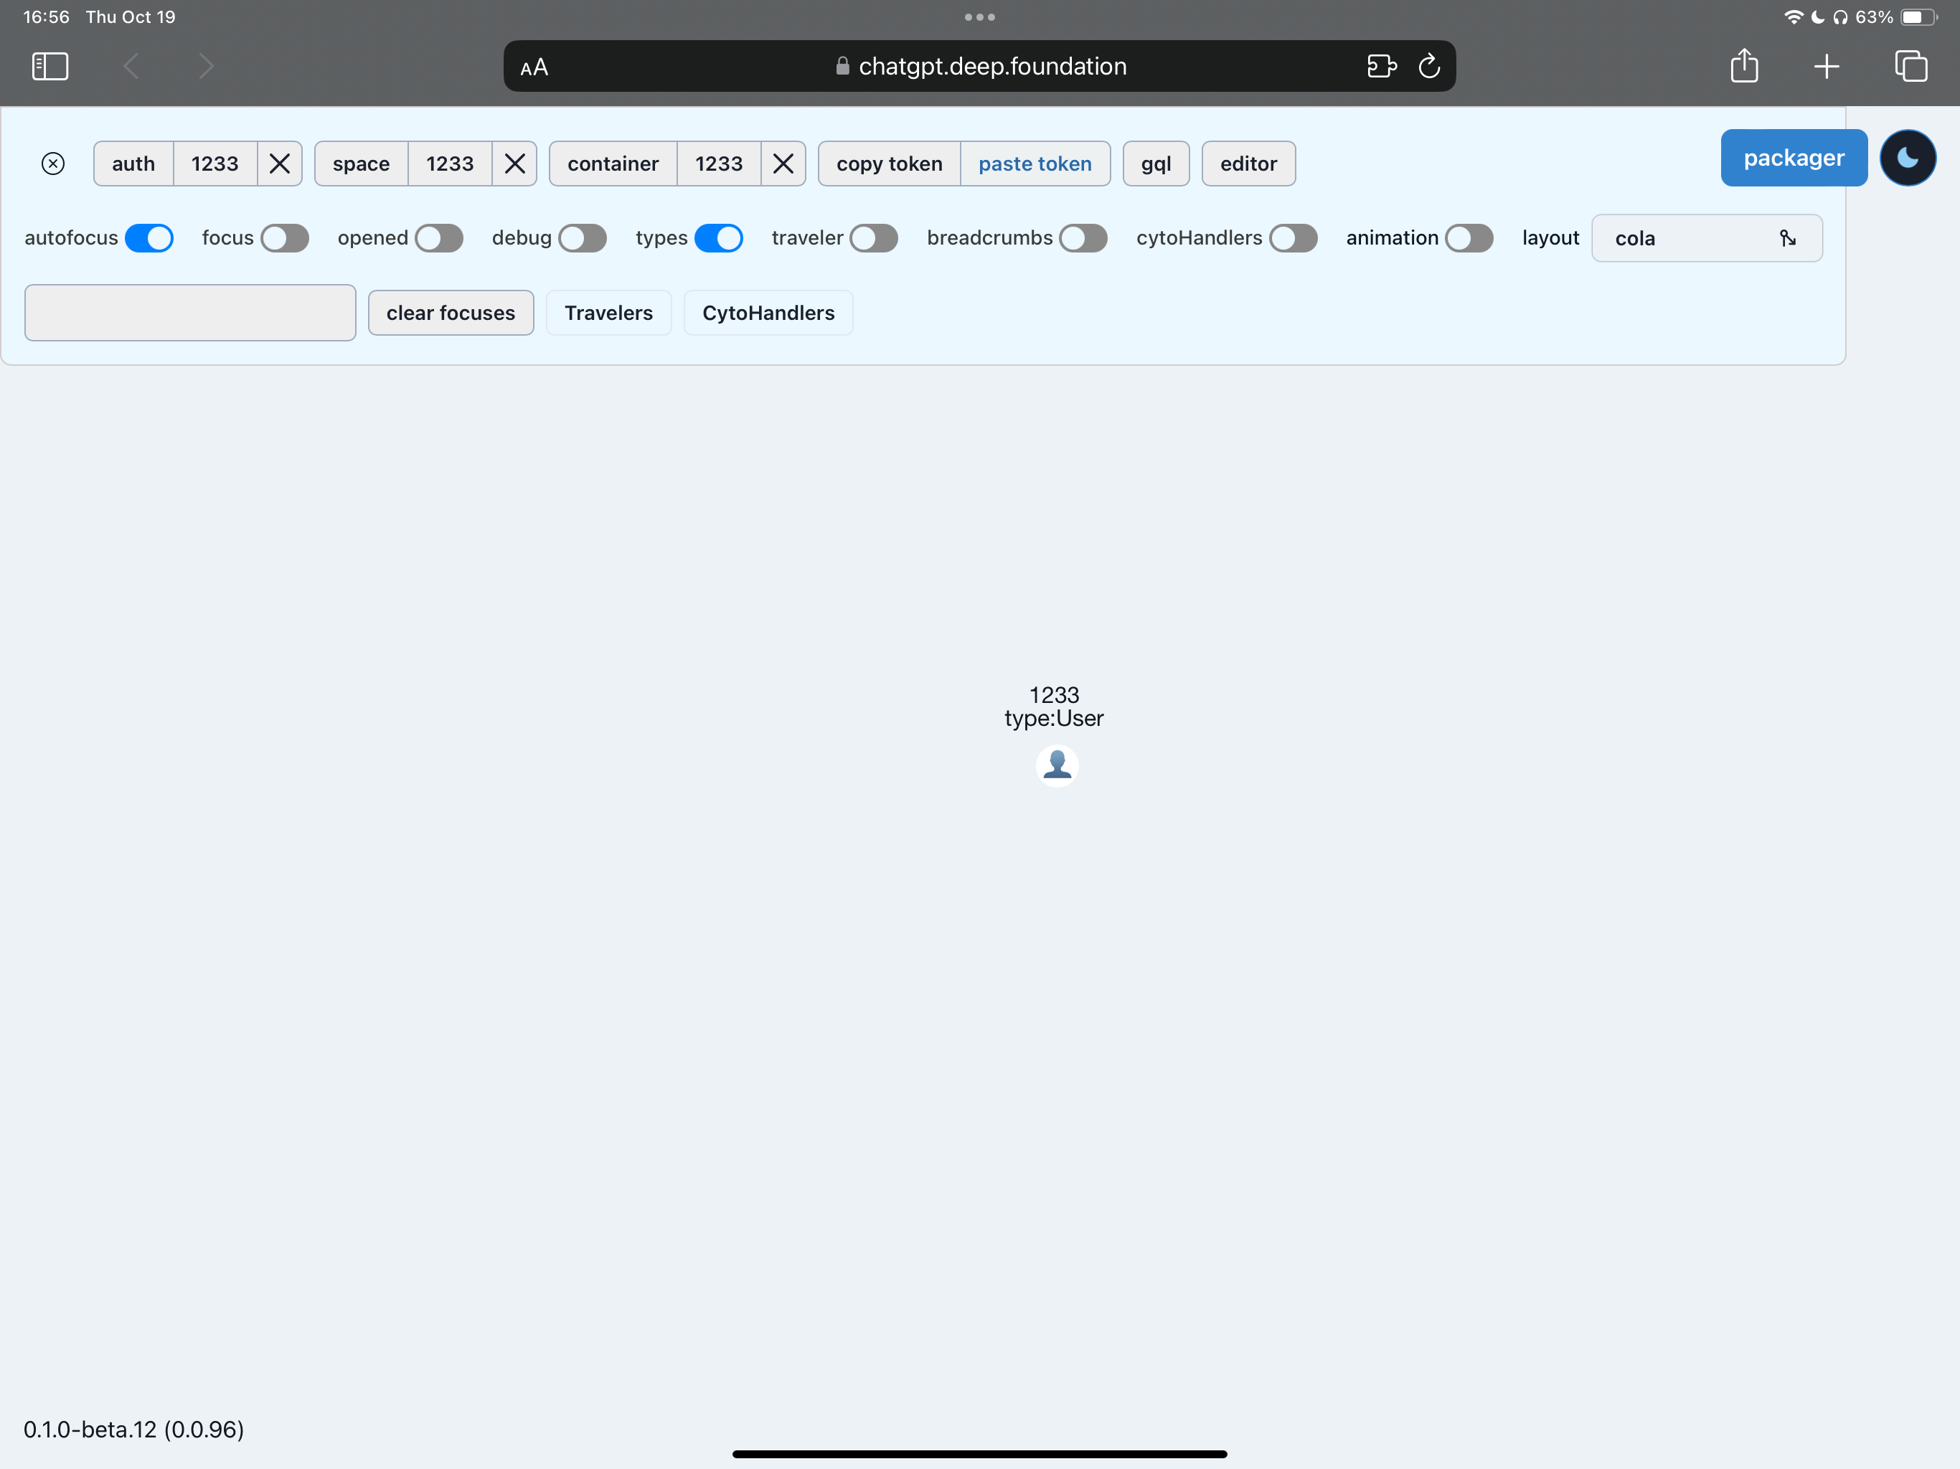The height and width of the screenshot is (1469, 1960).
Task: Switch to the gql view
Action: point(1156,163)
